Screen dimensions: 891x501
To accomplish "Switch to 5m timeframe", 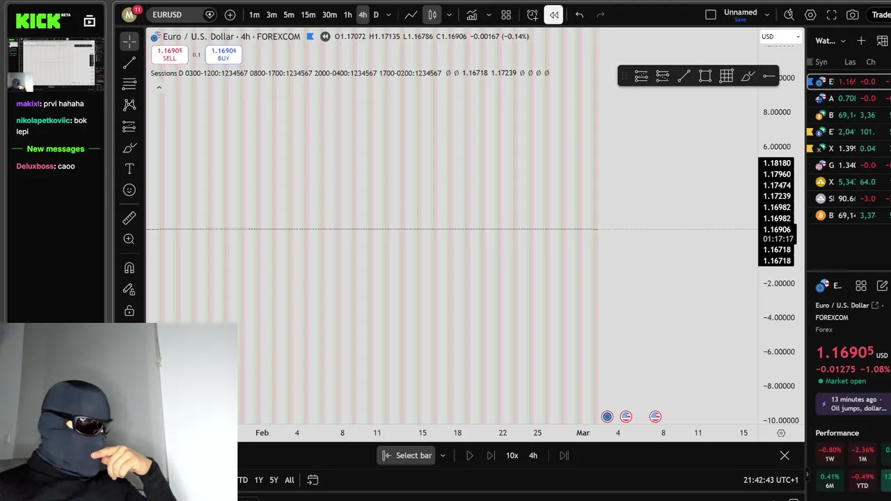I will (289, 15).
